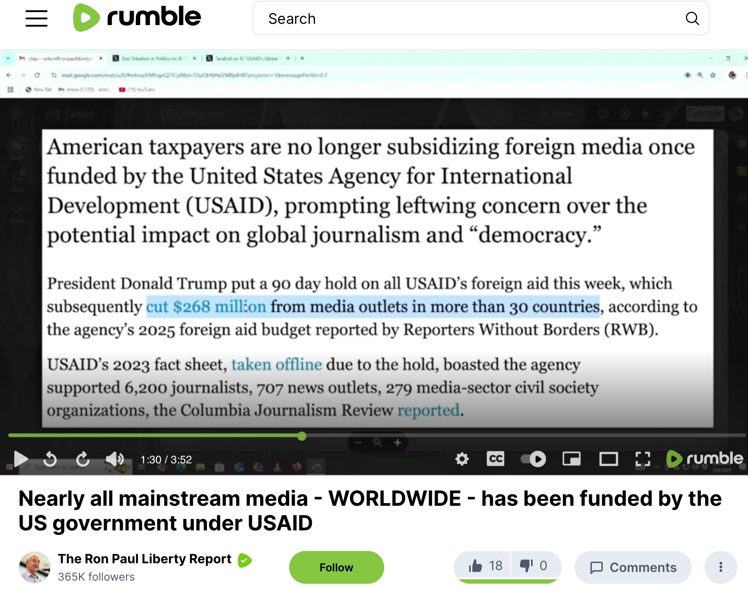Viewport: 748px width, 590px height.
Task: Click the search magnifier icon
Action: [x=692, y=18]
